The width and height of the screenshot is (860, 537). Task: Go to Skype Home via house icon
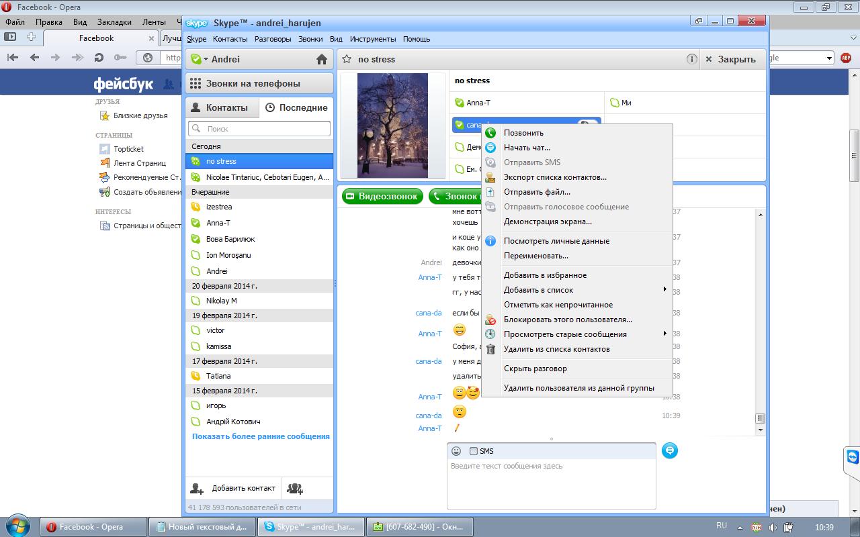322,59
